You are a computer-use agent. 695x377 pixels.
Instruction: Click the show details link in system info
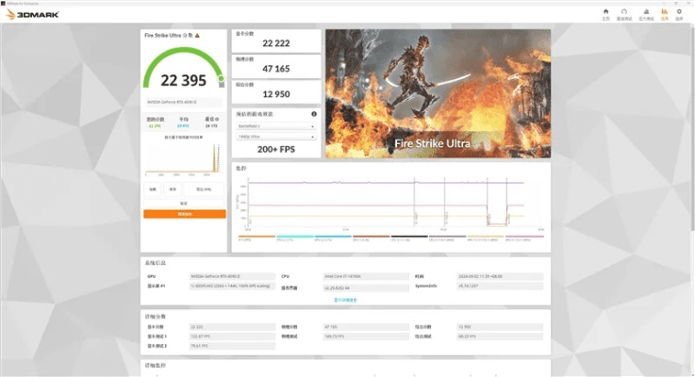[345, 299]
